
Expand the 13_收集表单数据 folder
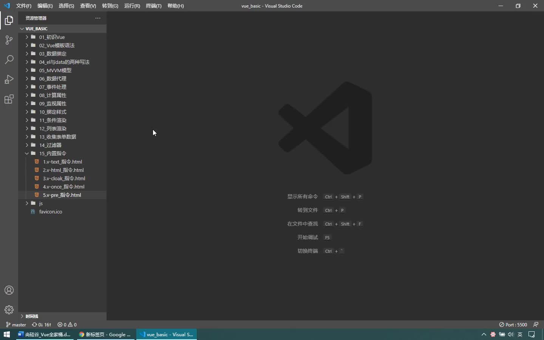point(62,137)
